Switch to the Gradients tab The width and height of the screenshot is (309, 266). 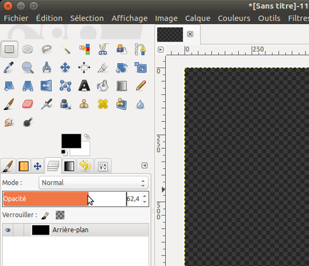point(69,166)
